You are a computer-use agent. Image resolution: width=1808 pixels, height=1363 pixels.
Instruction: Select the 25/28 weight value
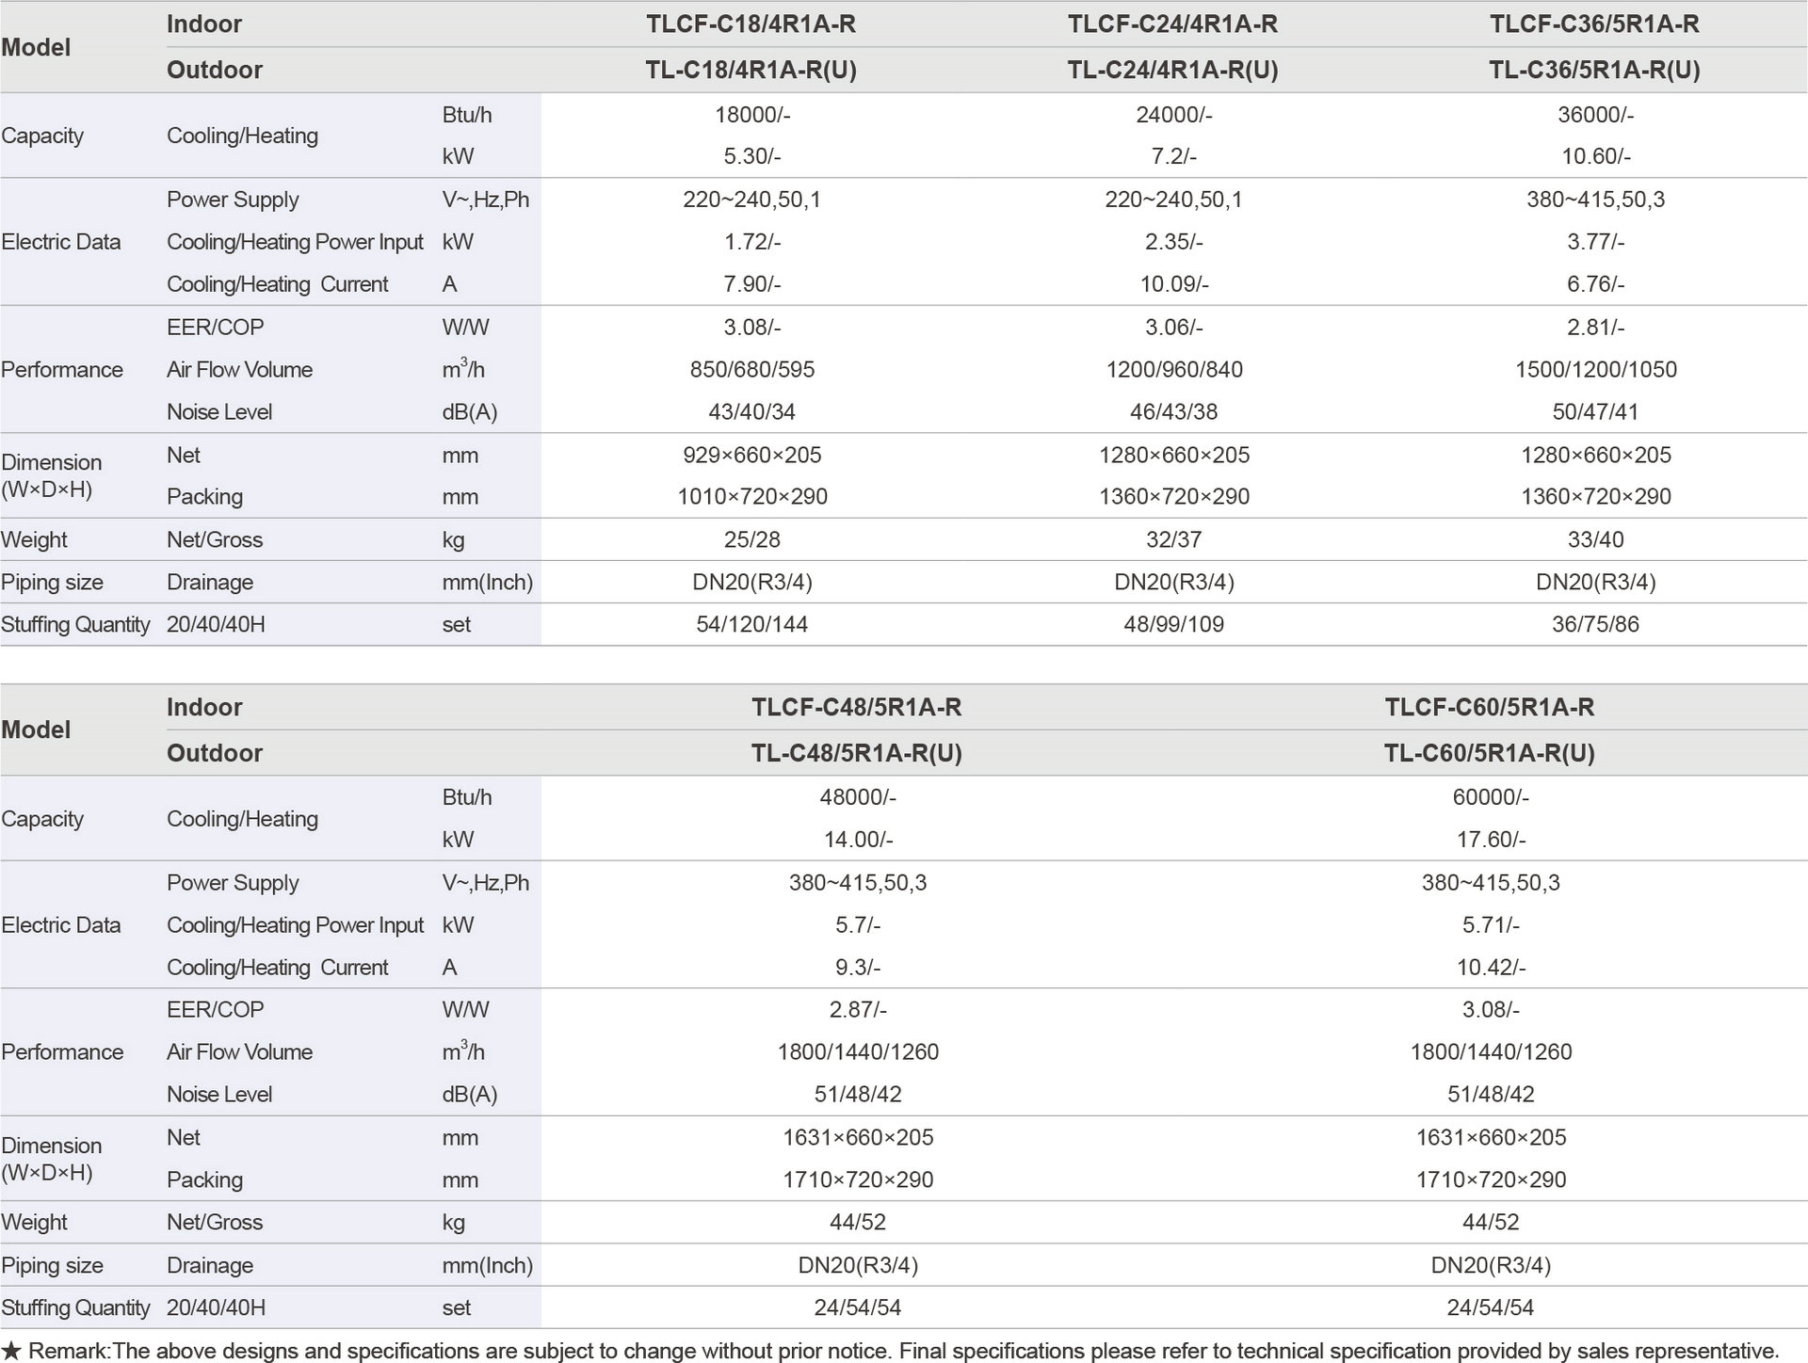(x=751, y=540)
